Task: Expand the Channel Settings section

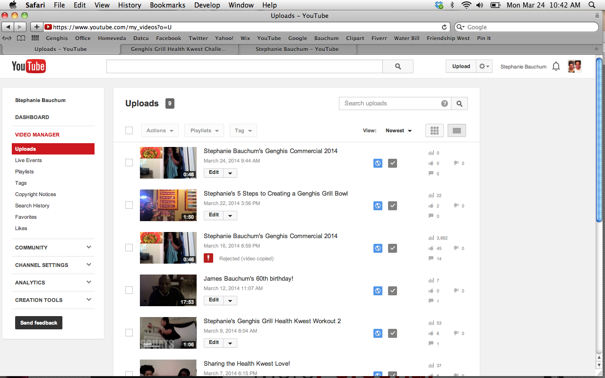Action: (53, 265)
